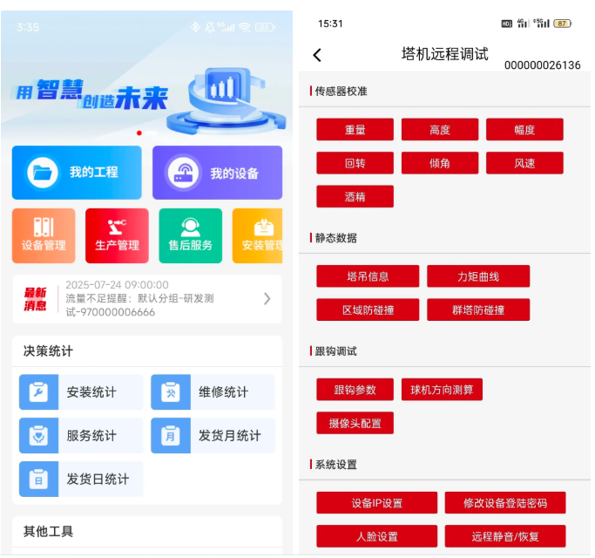Open the 维修统计 tools icon
595x558 pixels.
(170, 392)
